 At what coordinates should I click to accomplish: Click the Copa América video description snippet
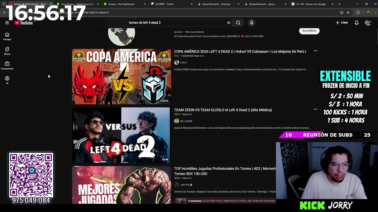coord(241,69)
